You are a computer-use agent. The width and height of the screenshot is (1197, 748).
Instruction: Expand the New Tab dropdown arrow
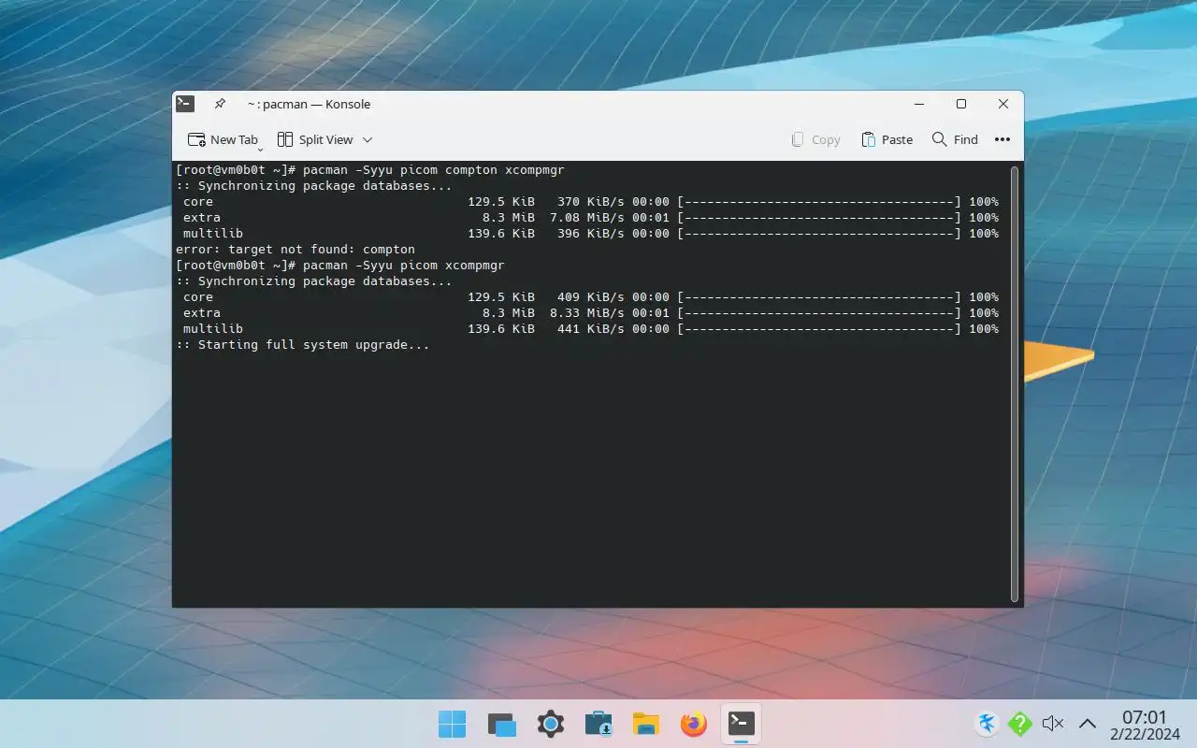pyautogui.click(x=261, y=148)
